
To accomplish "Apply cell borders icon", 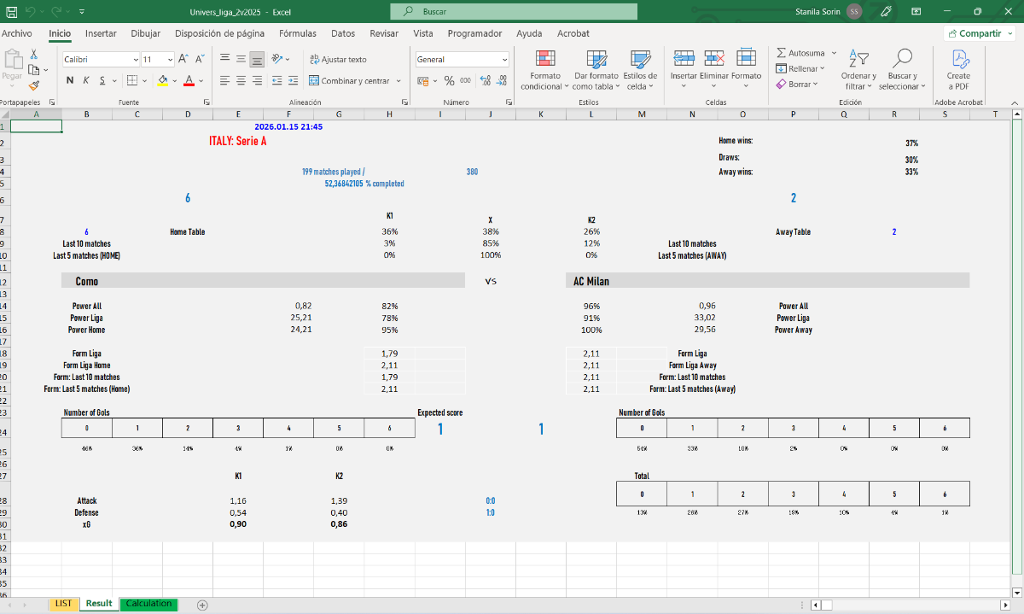I will (x=131, y=80).
